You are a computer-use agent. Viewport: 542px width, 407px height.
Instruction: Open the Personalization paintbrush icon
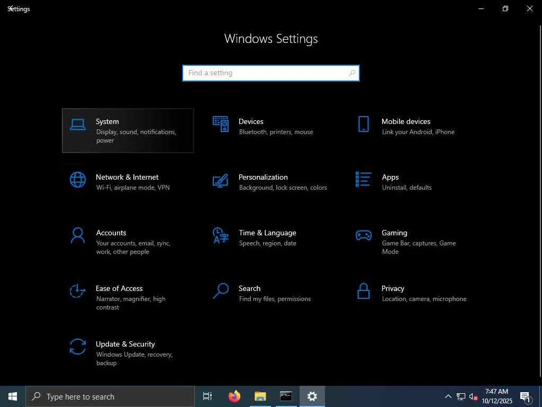221,180
